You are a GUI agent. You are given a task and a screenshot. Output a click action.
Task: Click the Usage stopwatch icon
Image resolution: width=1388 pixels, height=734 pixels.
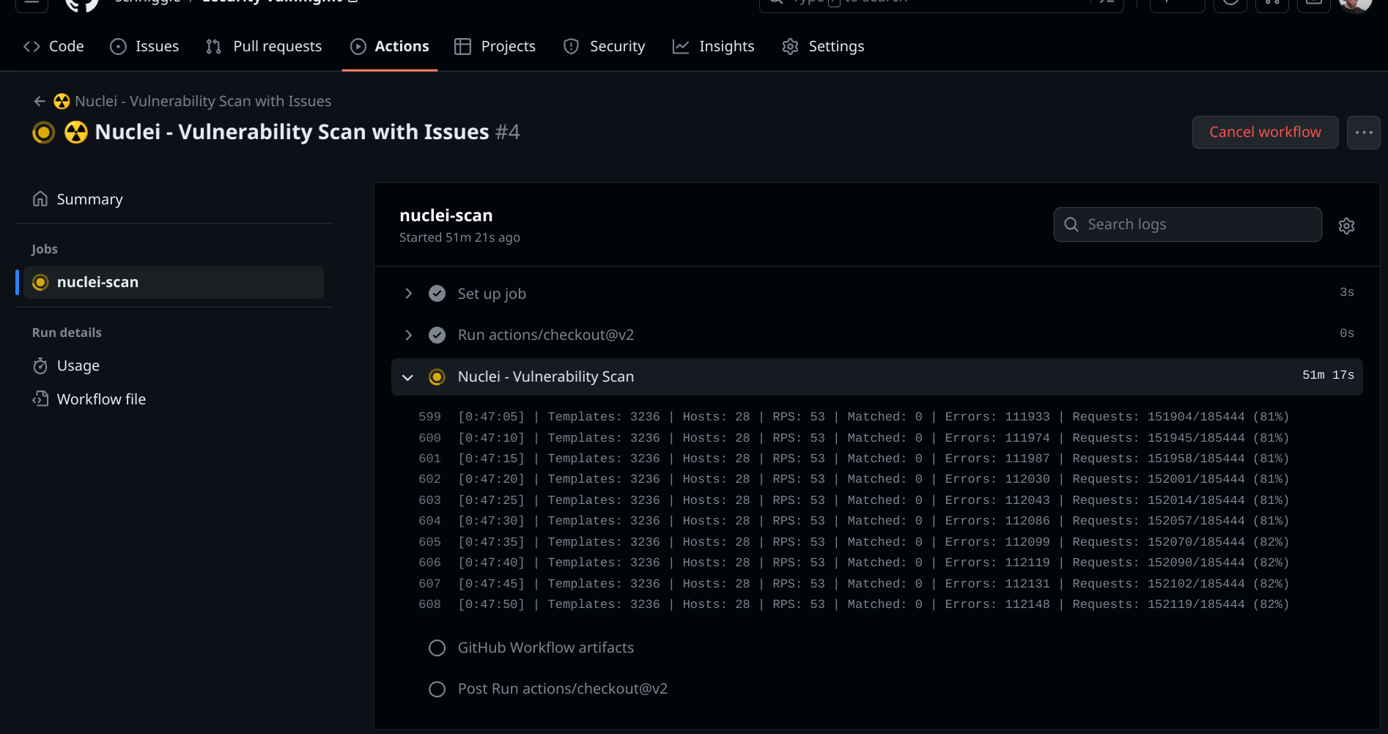point(40,366)
